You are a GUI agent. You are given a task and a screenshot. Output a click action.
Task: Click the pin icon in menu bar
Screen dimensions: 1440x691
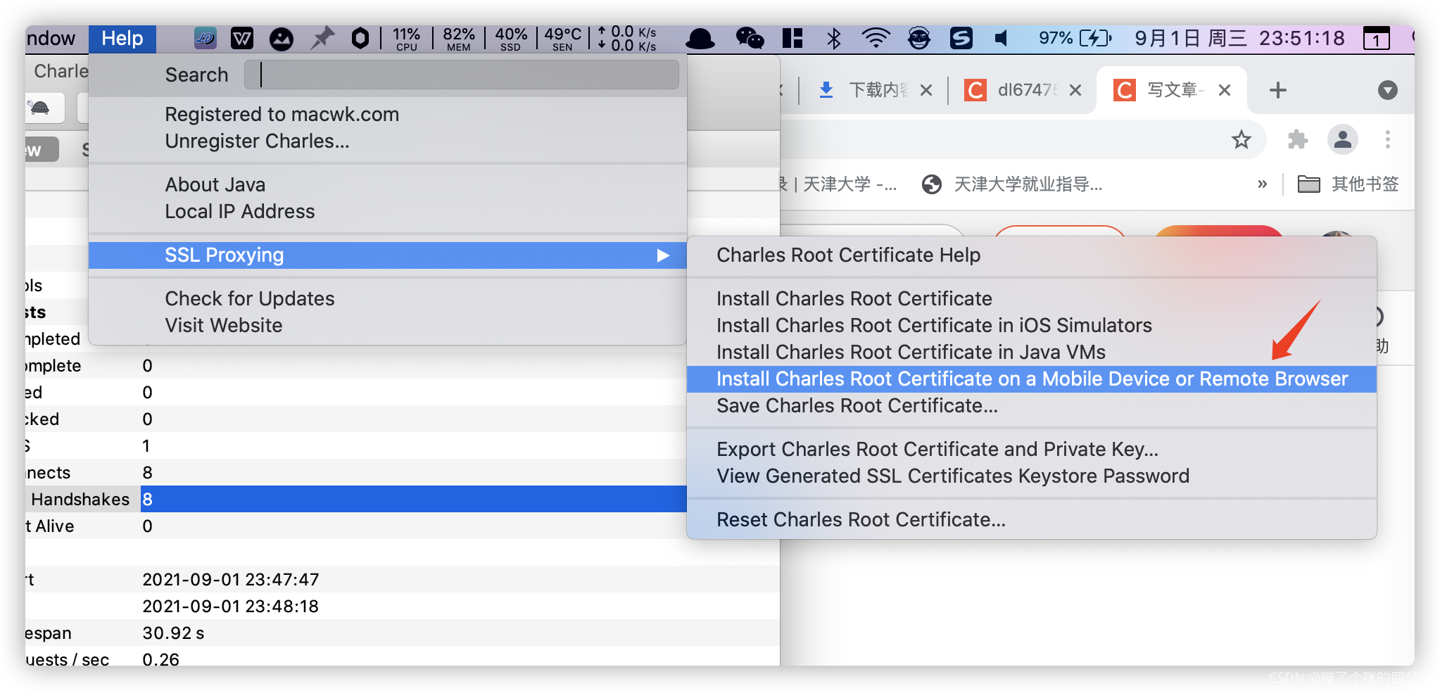pos(322,38)
